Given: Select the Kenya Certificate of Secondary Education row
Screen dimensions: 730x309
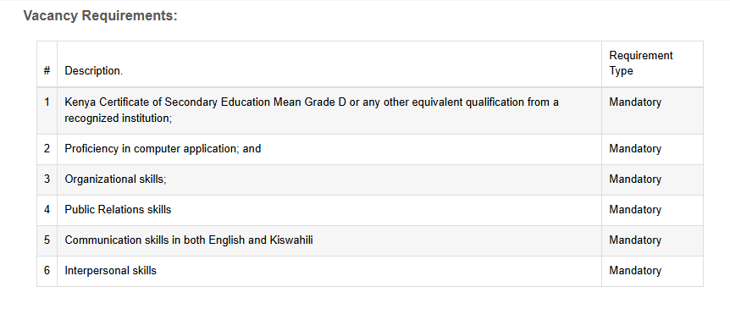Looking at the screenshot, I should tap(370, 110).
